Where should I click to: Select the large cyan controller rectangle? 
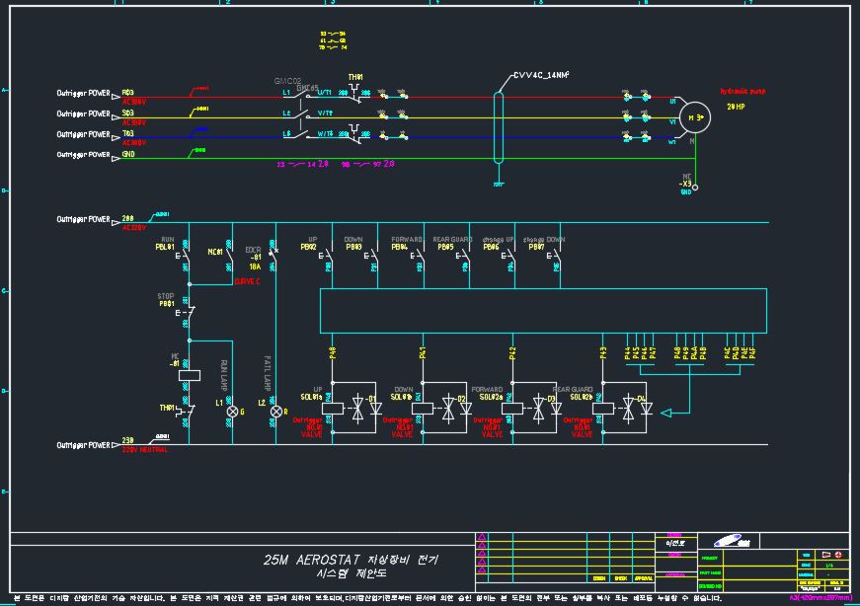pos(543,311)
